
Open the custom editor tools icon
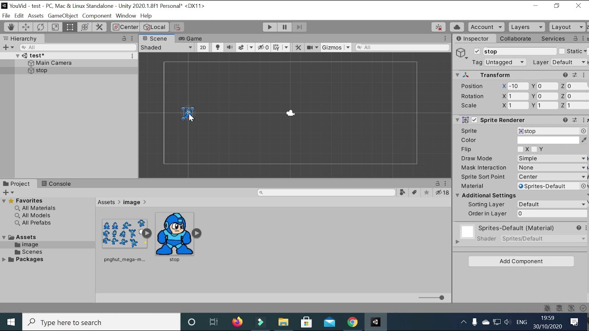(x=99, y=27)
